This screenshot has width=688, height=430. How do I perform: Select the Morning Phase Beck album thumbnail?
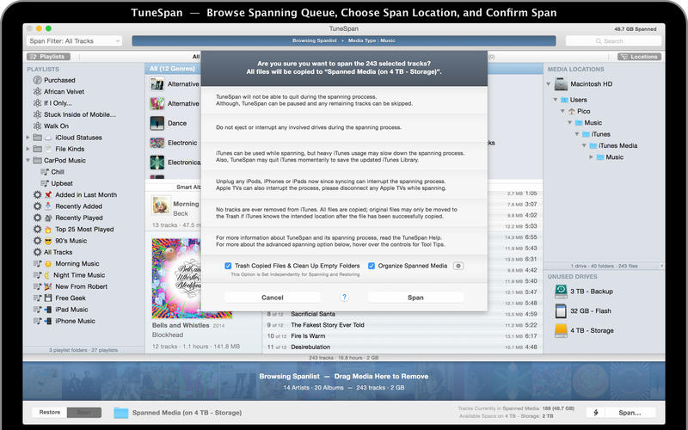pos(161,206)
